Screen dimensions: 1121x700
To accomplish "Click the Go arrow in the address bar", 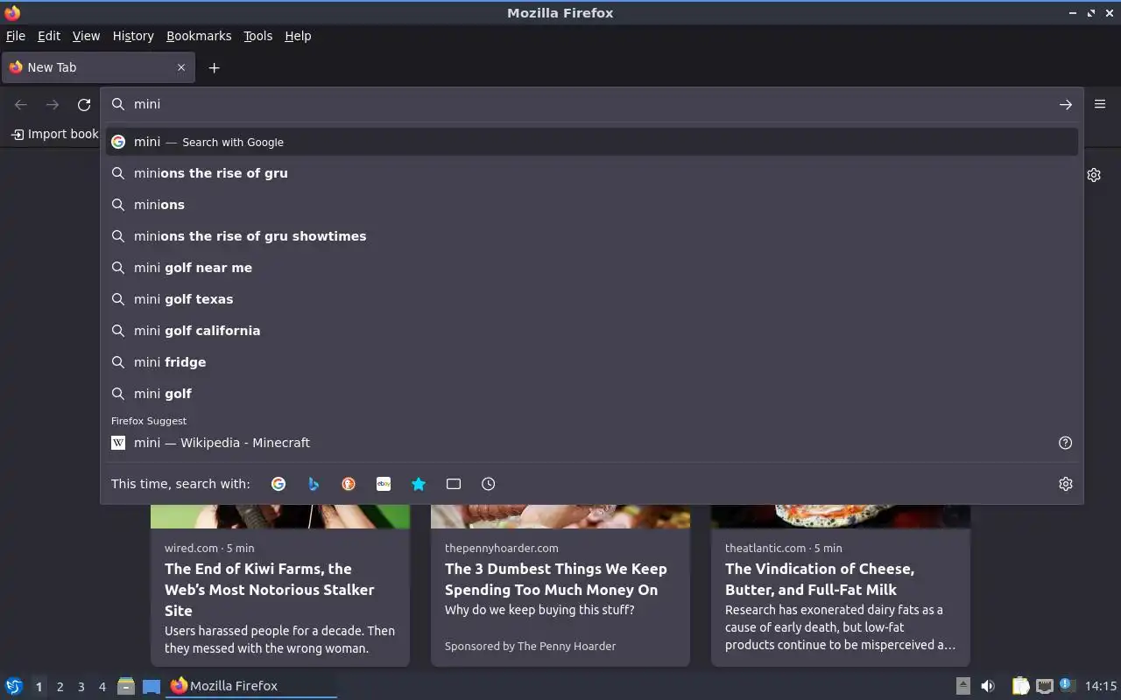I will pos(1065,104).
